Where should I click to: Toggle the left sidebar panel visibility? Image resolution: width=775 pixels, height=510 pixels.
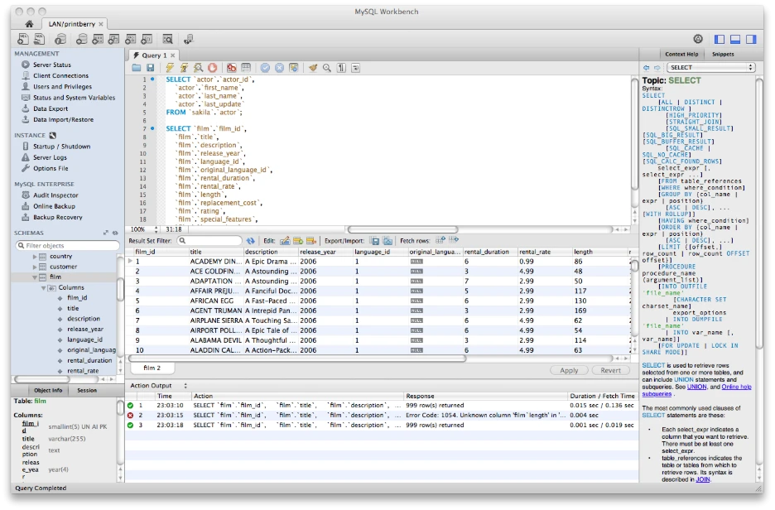719,39
